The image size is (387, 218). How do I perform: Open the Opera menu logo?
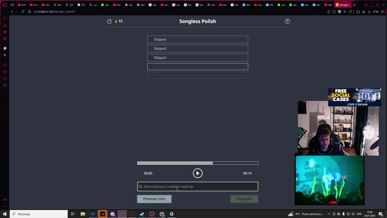[x=5, y=5]
